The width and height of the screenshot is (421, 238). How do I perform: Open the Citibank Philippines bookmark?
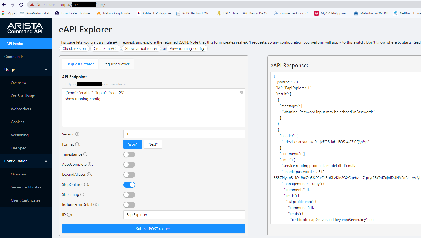pos(154,13)
